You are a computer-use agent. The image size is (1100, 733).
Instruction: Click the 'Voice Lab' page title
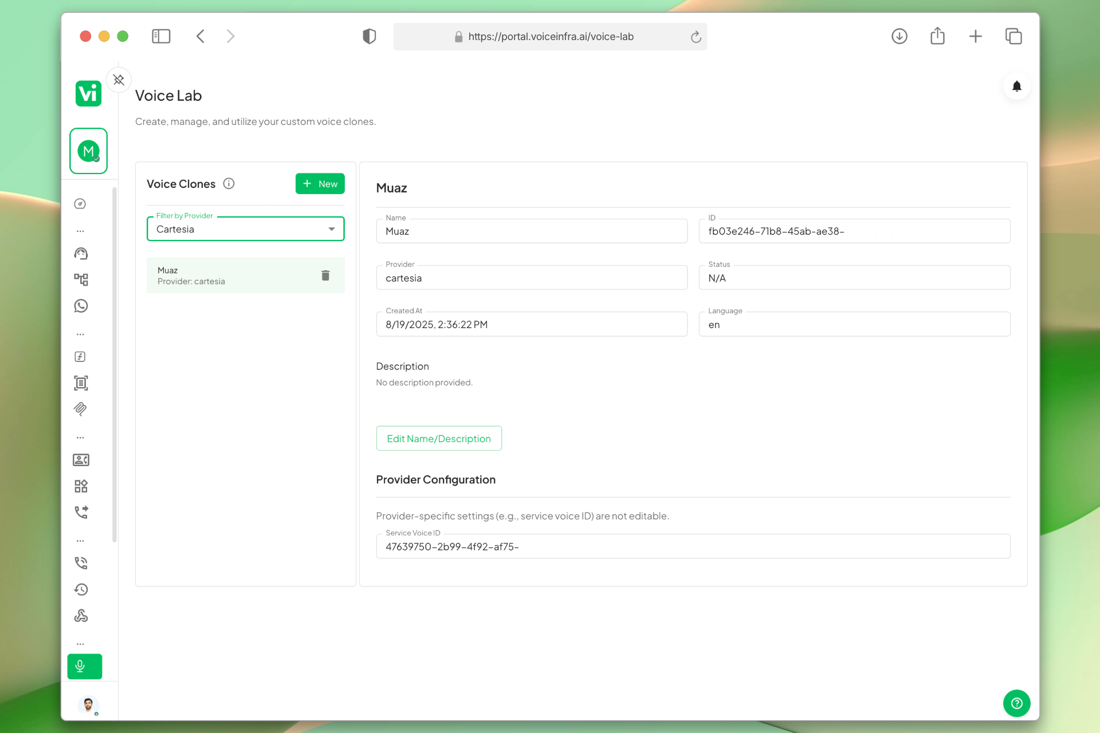coord(168,96)
